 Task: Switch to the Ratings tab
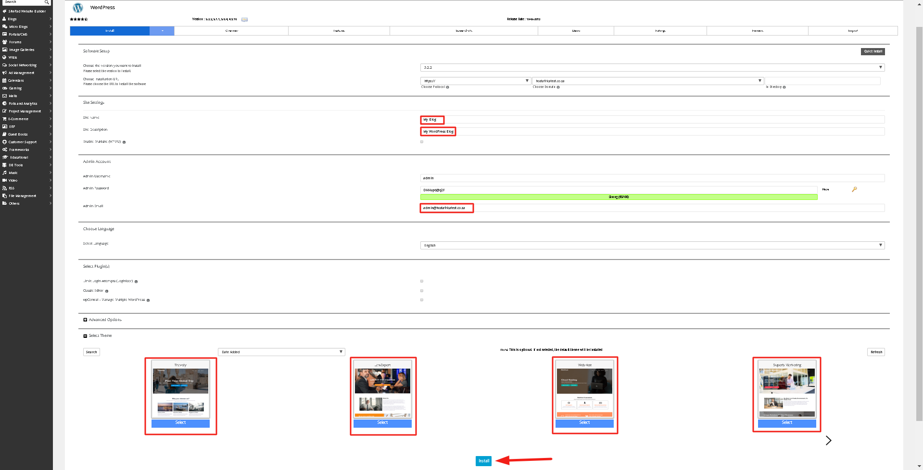click(x=660, y=31)
